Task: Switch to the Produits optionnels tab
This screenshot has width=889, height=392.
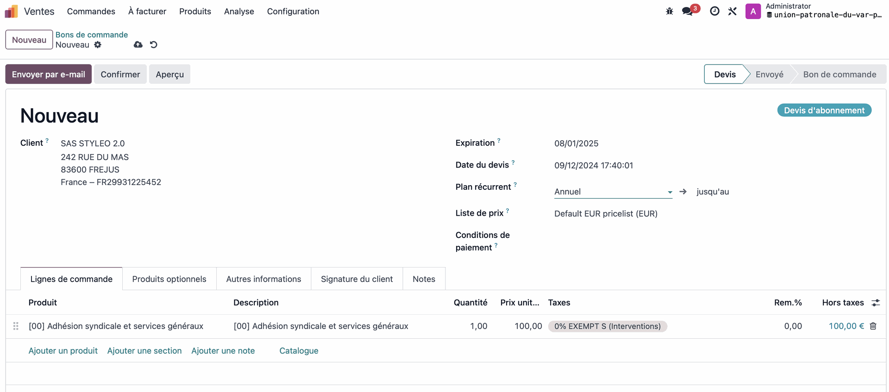Action: pyautogui.click(x=169, y=279)
